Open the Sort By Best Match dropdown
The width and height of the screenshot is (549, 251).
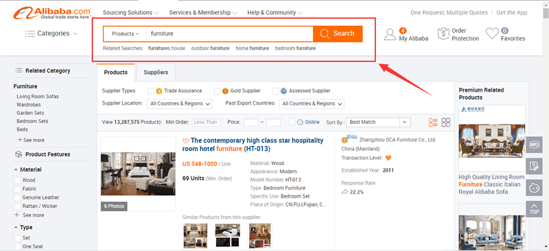tap(379, 122)
